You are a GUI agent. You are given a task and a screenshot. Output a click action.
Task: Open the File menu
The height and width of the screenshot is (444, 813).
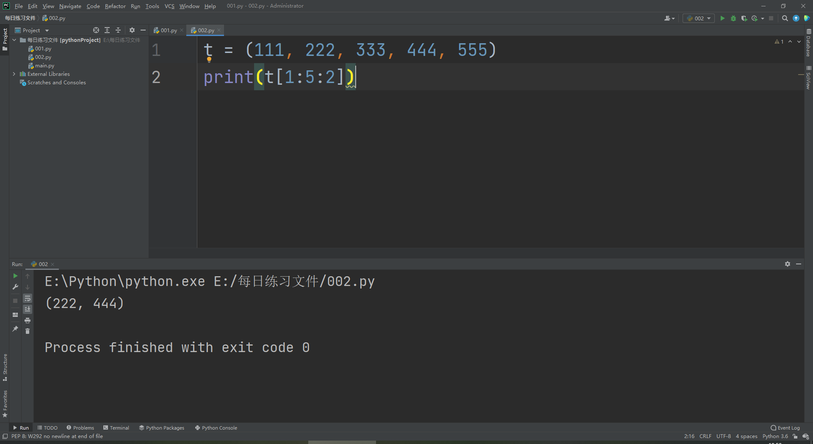coord(19,6)
